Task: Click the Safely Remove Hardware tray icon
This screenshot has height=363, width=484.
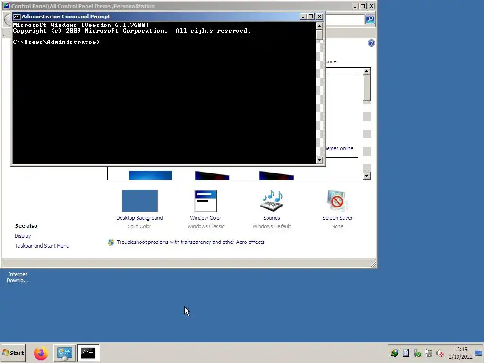Action: (x=417, y=353)
